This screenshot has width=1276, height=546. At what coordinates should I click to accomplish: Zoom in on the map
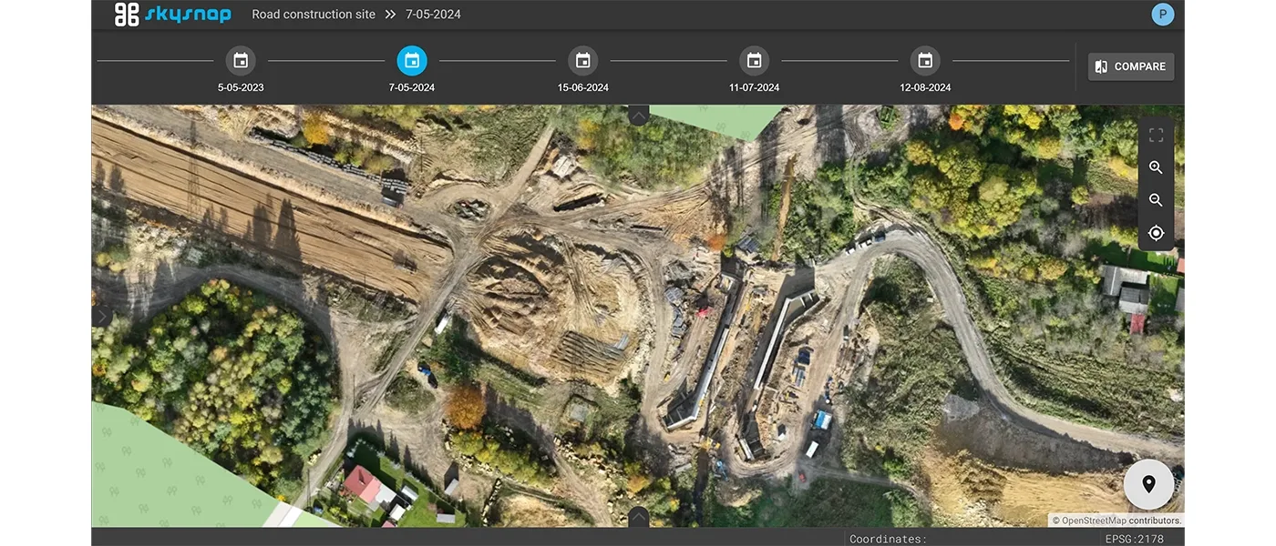pyautogui.click(x=1156, y=168)
